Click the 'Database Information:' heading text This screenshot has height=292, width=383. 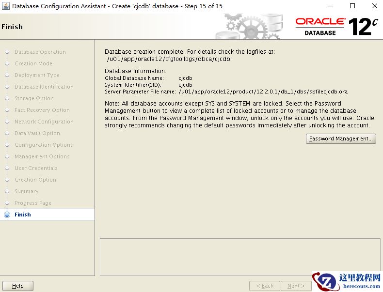pos(135,71)
